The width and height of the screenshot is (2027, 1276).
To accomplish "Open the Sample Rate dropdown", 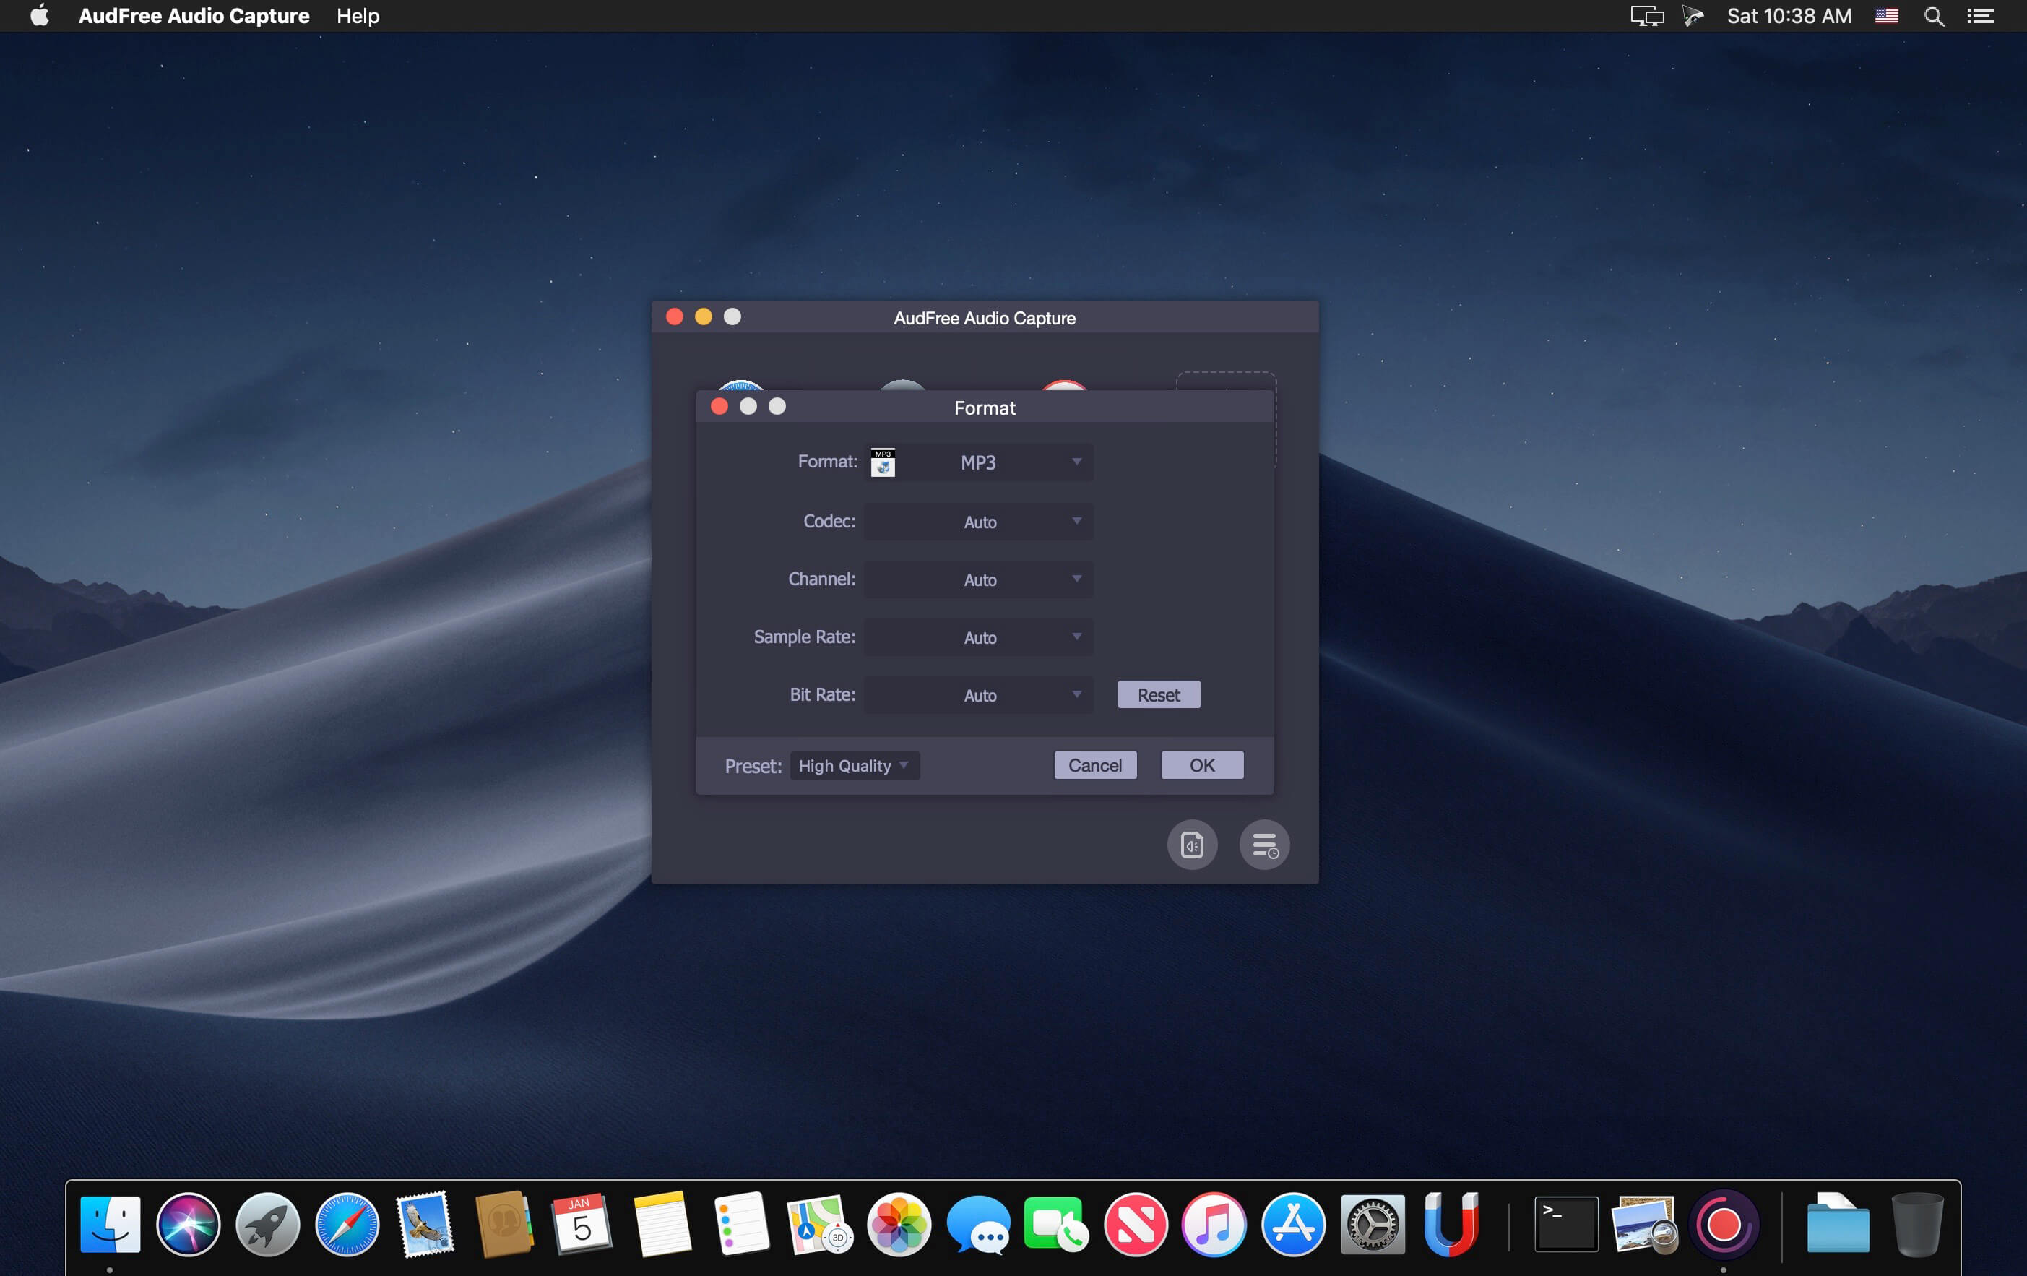I will point(979,637).
